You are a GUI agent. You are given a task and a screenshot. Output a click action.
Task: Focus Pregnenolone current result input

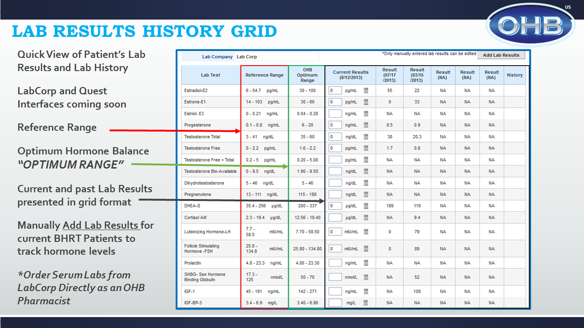tap(335, 195)
